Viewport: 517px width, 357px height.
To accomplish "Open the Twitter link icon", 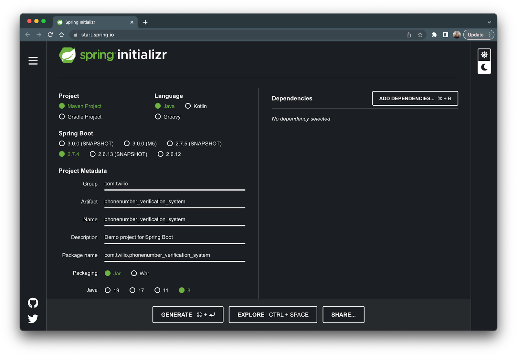I will [x=33, y=319].
